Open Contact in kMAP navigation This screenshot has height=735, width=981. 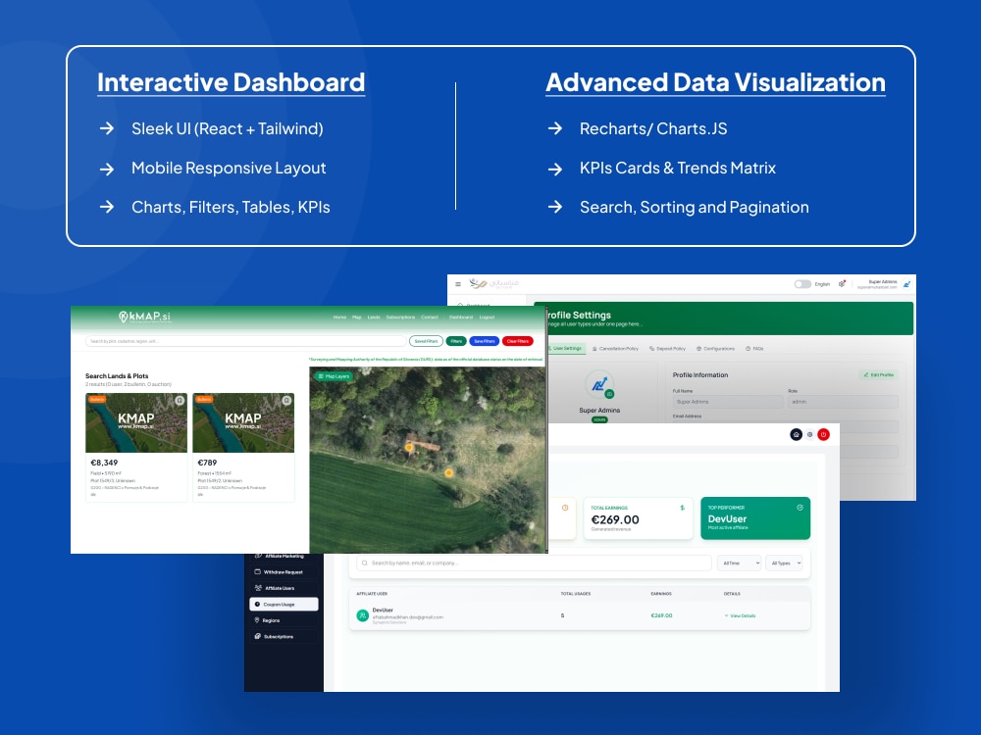(430, 317)
